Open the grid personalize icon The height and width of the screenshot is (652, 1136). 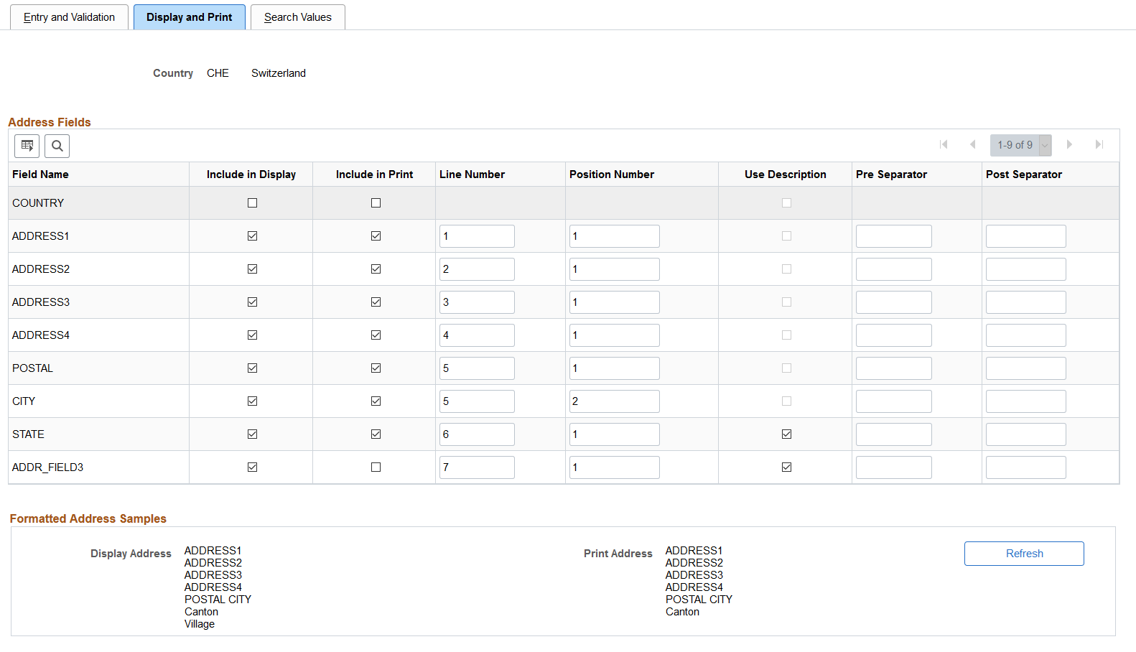[x=27, y=146]
